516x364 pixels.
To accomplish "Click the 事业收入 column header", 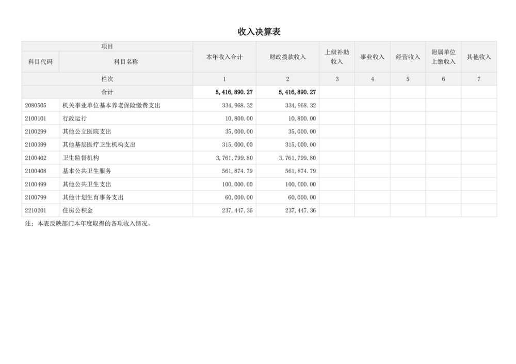I will coord(372,57).
